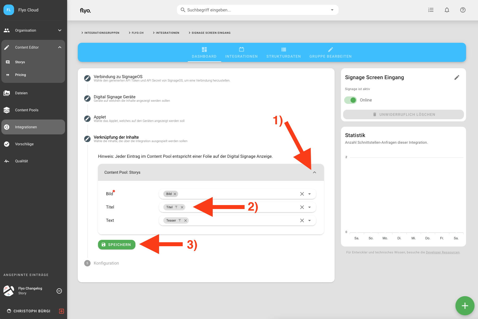Toggle the Online signage switch
The width and height of the screenshot is (478, 319).
tap(351, 100)
